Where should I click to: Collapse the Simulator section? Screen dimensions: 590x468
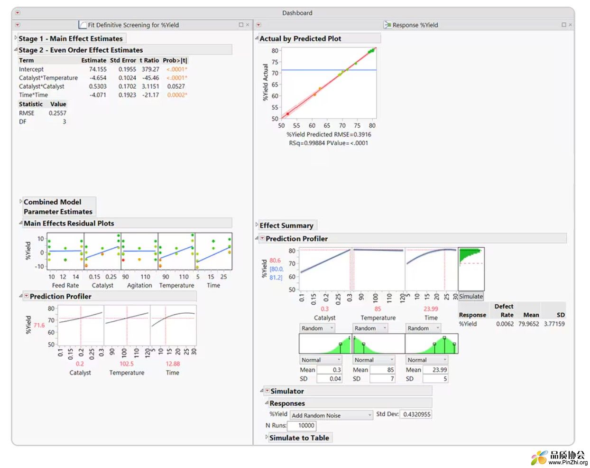tap(262, 391)
